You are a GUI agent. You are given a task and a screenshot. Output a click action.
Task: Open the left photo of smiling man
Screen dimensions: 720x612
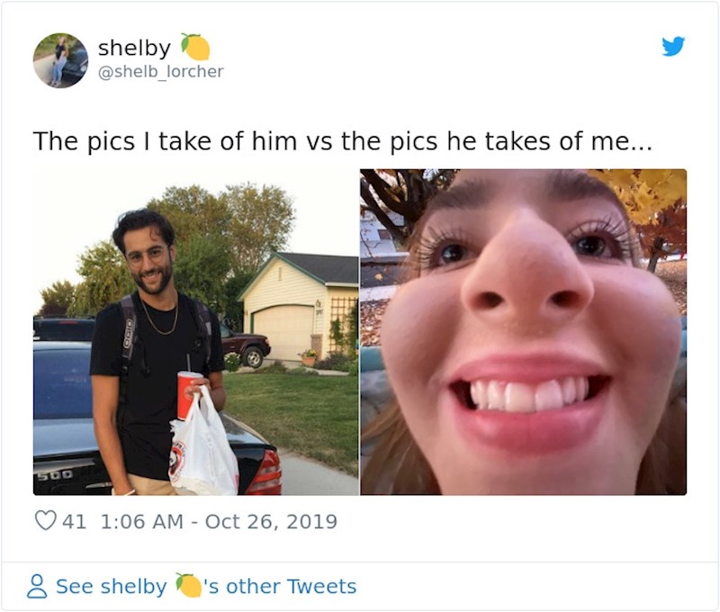pos(196,332)
